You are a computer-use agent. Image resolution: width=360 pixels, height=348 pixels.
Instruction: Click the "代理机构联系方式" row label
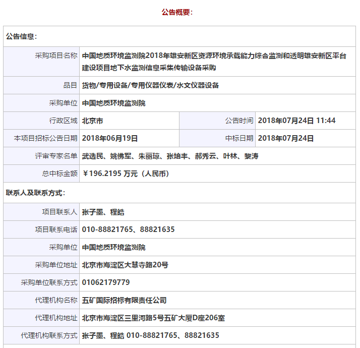click(x=49, y=335)
